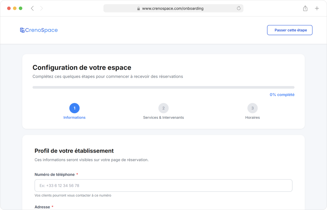Reload the page using the refresh icon

click(239, 8)
